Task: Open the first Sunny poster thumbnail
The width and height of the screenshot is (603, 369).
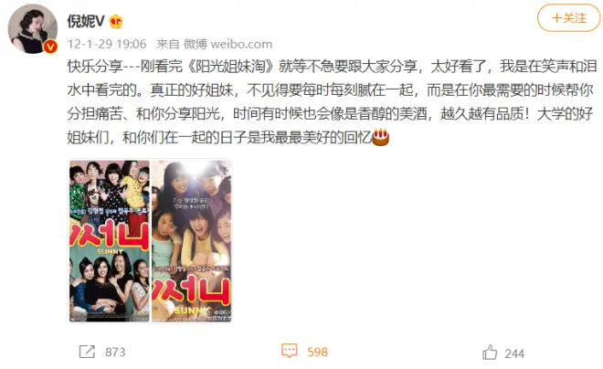Action: [x=110, y=241]
